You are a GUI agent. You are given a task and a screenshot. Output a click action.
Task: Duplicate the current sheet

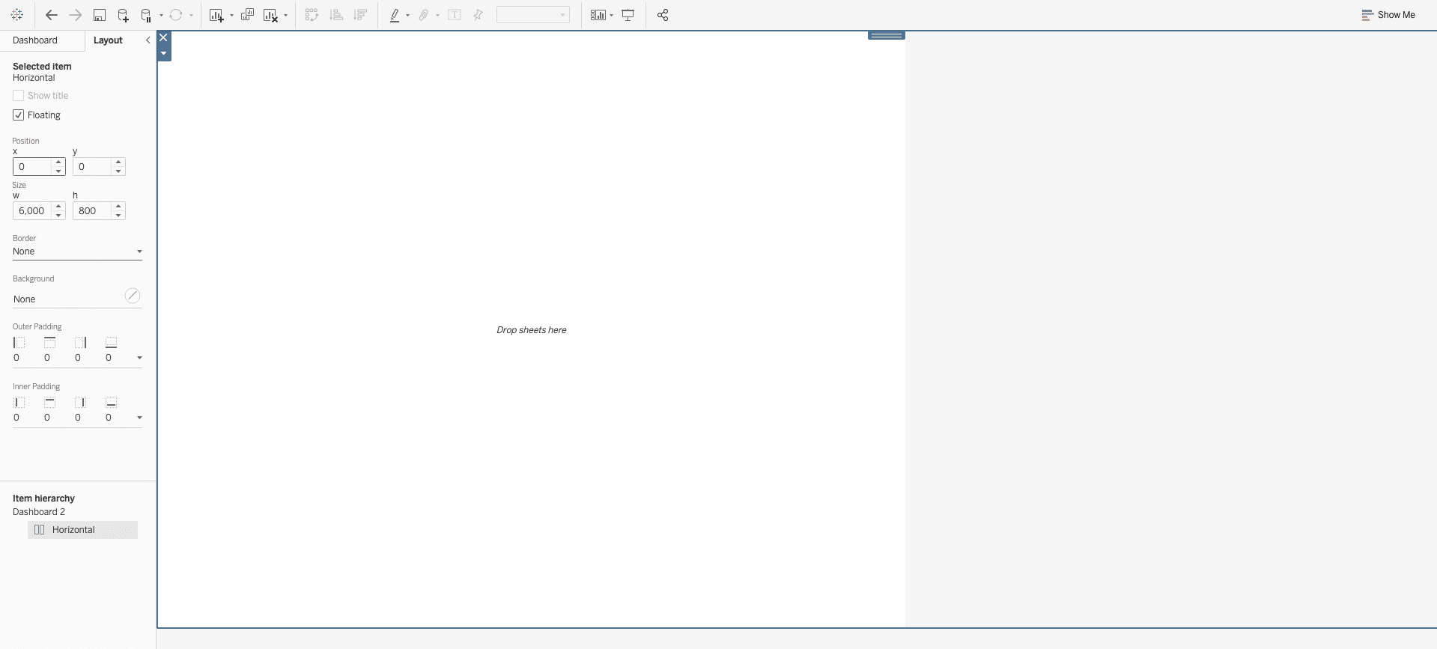pyautogui.click(x=247, y=15)
